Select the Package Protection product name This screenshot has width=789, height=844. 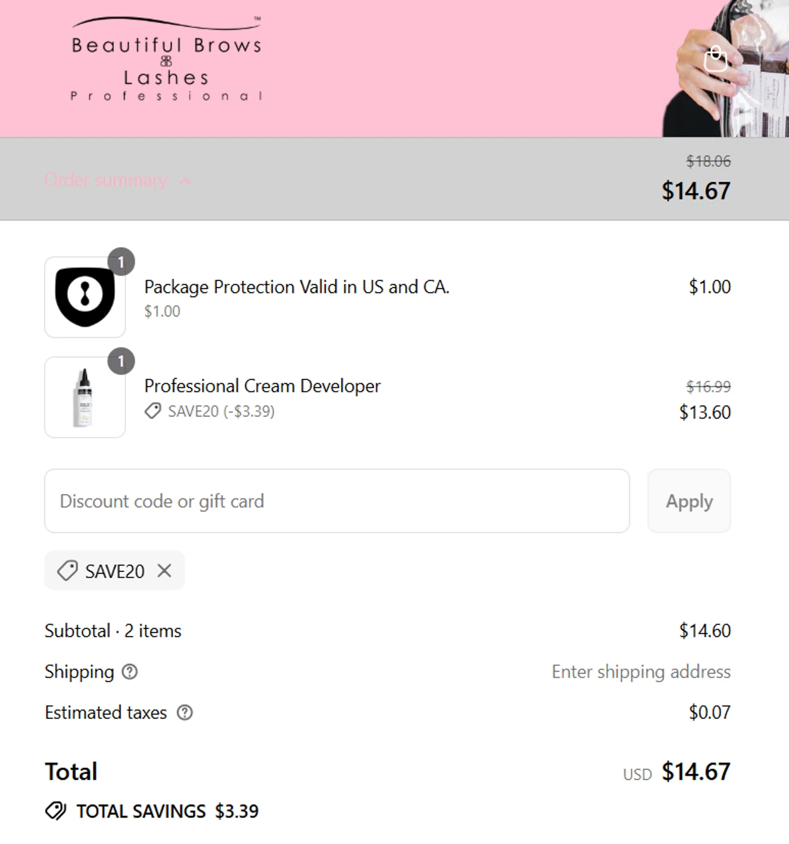pos(297,287)
